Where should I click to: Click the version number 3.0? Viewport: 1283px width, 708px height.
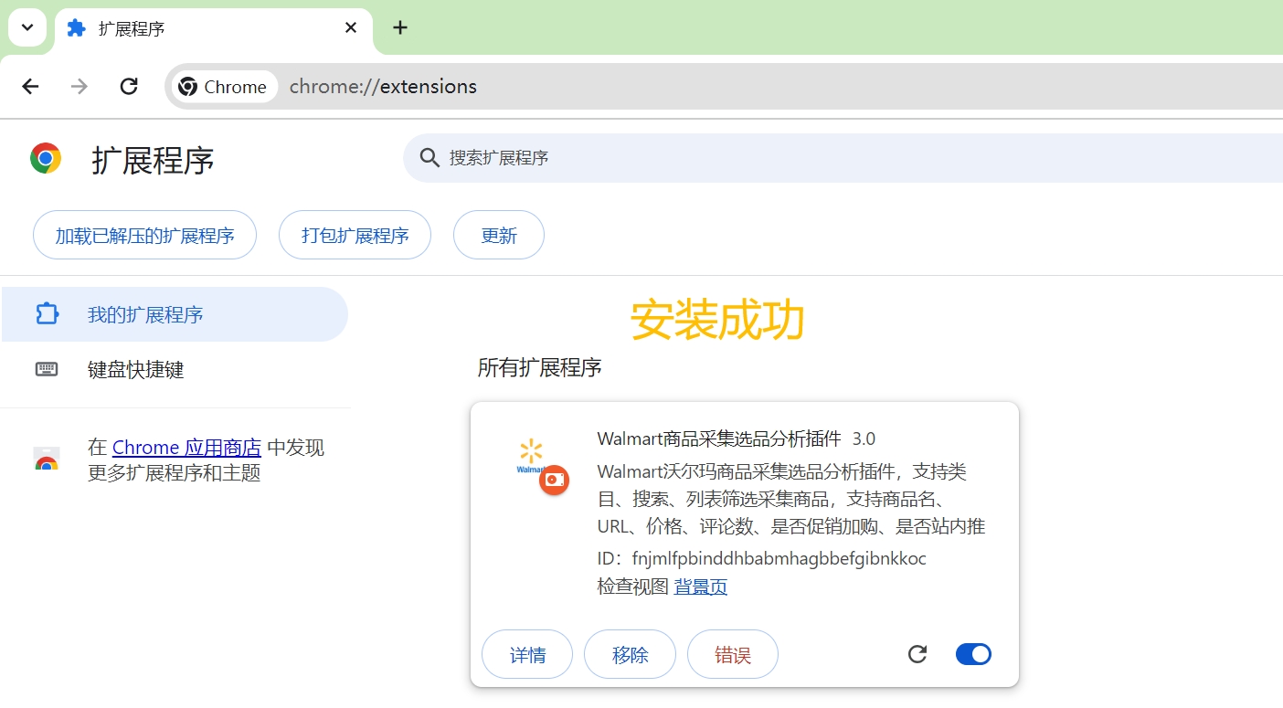coord(864,439)
